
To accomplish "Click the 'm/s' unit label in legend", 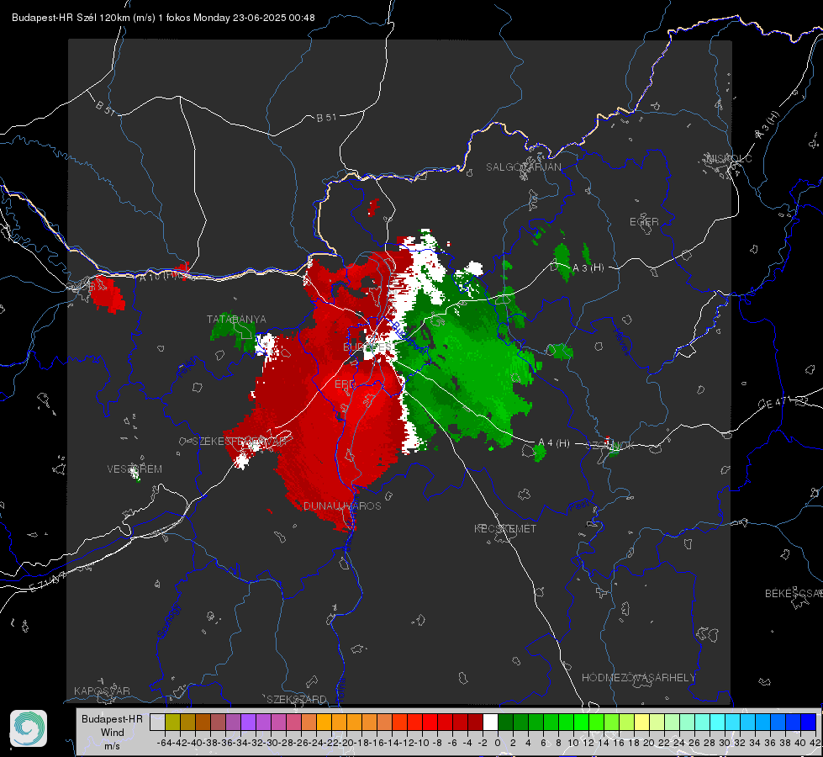I will (x=113, y=746).
